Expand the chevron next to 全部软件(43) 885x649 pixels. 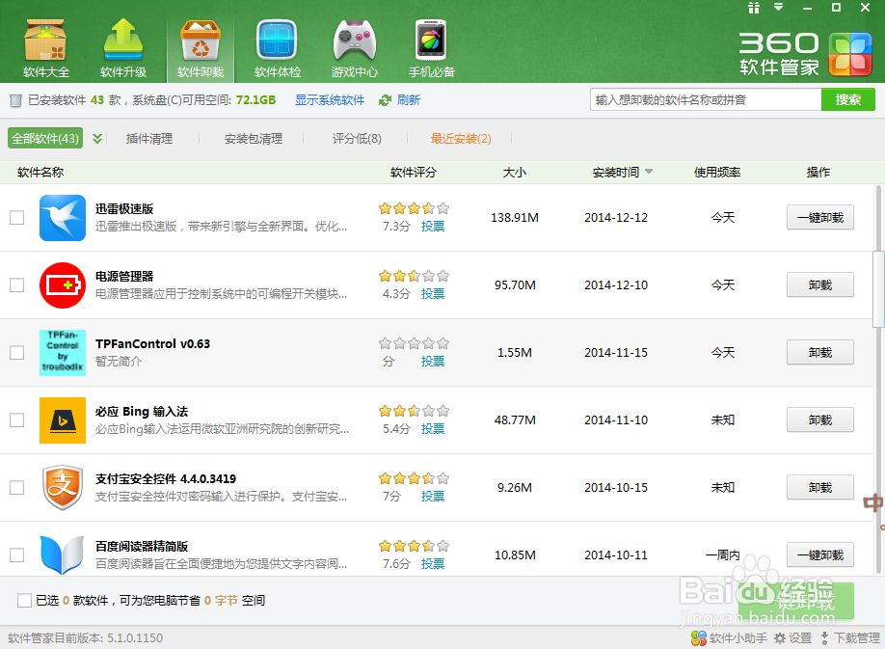pos(96,138)
